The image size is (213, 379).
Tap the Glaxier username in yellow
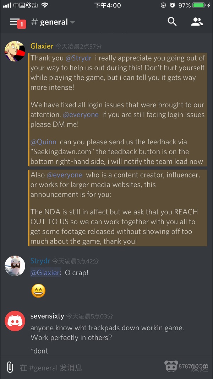pyautogui.click(x=42, y=46)
